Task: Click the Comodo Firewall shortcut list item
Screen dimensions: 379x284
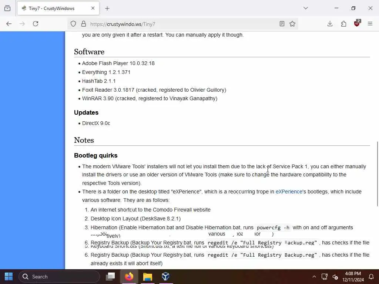Action: [150, 210]
